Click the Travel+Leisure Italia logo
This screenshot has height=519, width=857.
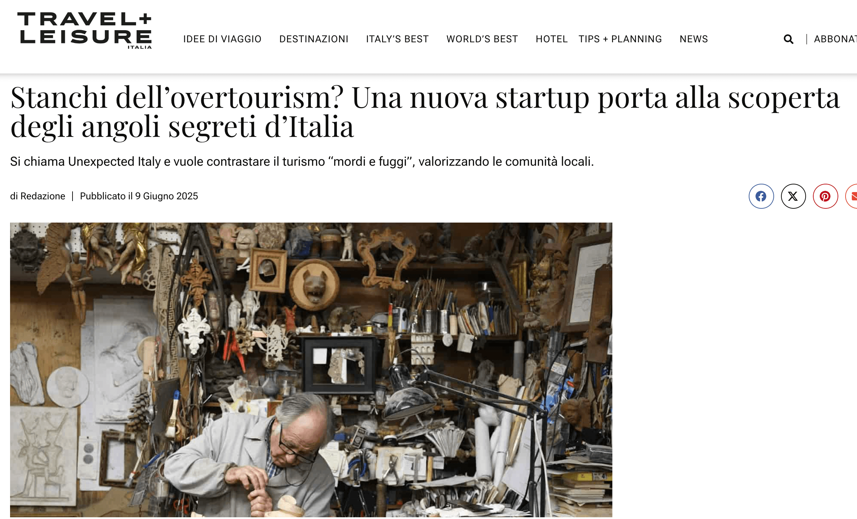[x=85, y=31]
